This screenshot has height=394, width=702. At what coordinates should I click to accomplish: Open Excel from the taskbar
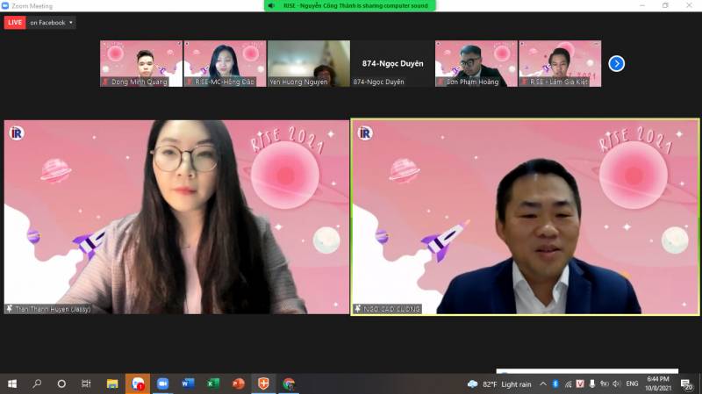click(x=212, y=383)
